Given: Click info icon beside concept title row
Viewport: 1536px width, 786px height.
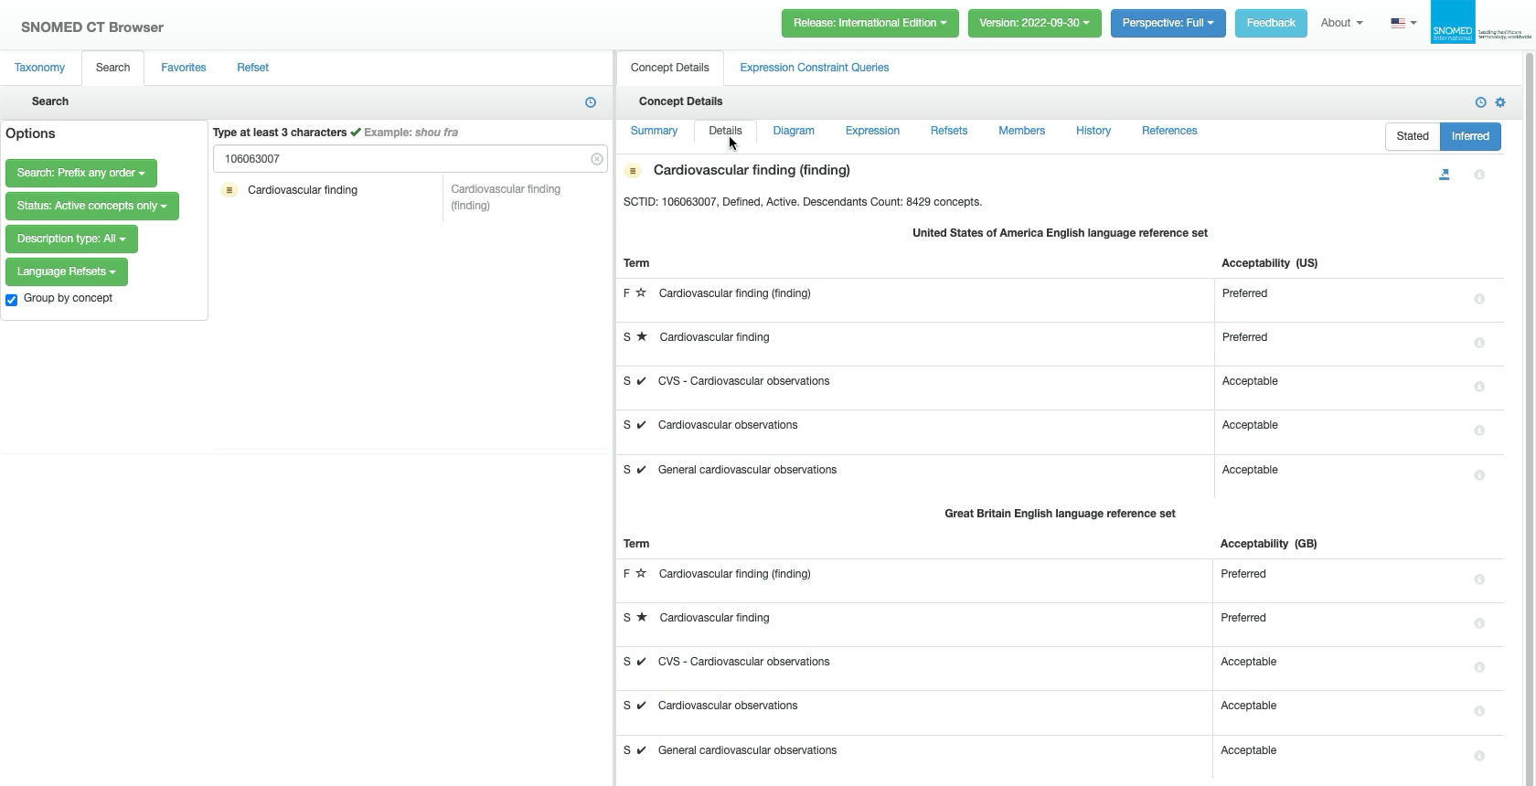Looking at the screenshot, I should coord(1479,175).
